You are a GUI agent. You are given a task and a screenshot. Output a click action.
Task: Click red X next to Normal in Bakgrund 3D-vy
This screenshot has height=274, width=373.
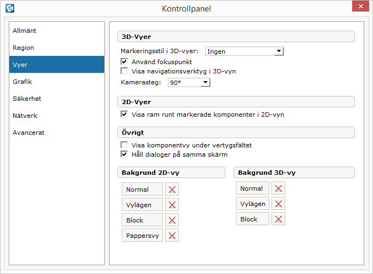[279, 189]
